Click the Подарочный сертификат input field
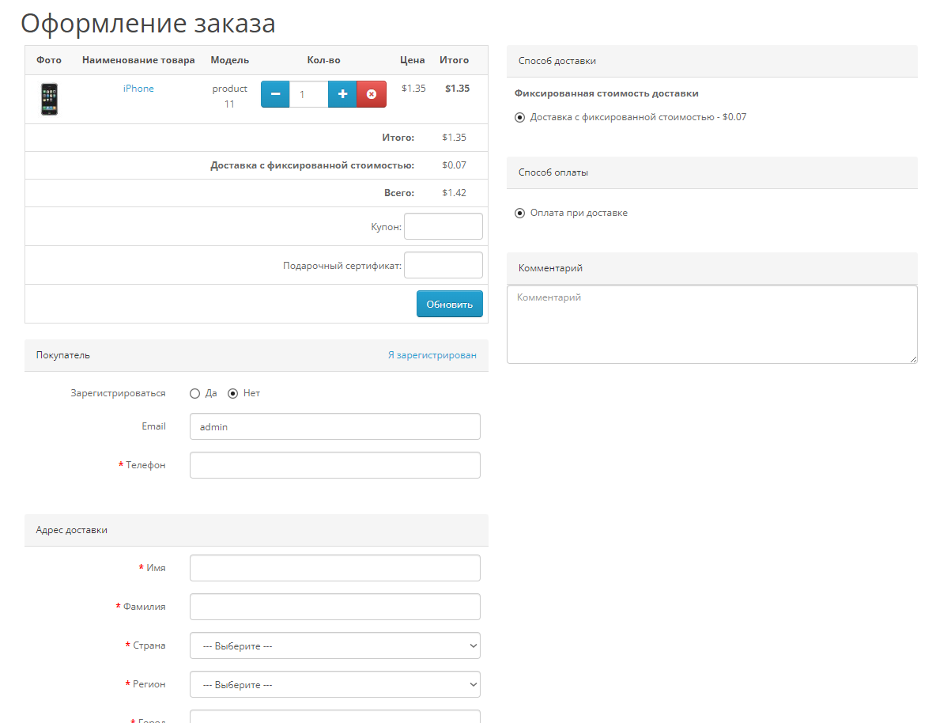The image size is (936, 723). click(x=443, y=265)
